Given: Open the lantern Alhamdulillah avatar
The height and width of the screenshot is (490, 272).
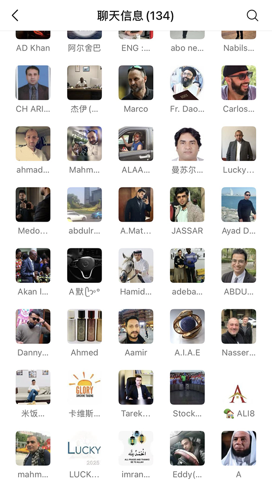Looking at the screenshot, I should point(136,448).
